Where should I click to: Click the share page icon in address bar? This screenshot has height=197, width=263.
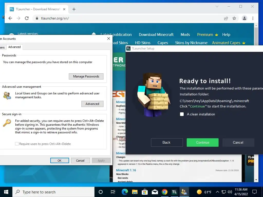pos(226,18)
